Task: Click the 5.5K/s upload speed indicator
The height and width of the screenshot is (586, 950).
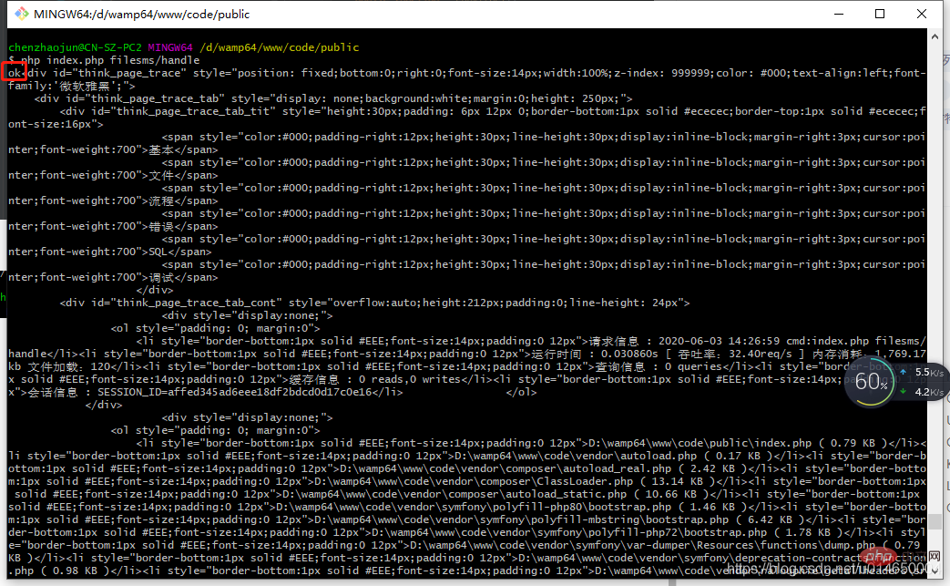Action: pyautogui.click(x=923, y=372)
